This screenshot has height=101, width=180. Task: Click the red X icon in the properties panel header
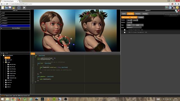point(178,11)
